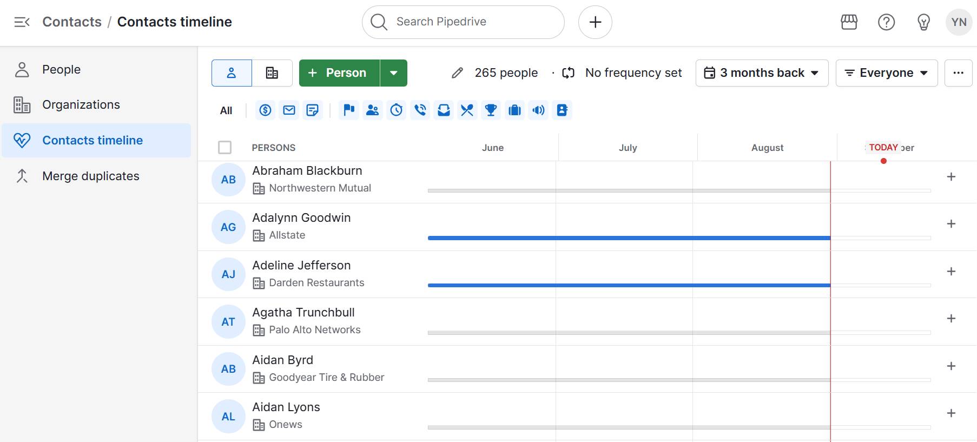977x442 pixels.
Task: Open Goodyear Tire & Rubber organization
Action: click(x=326, y=377)
